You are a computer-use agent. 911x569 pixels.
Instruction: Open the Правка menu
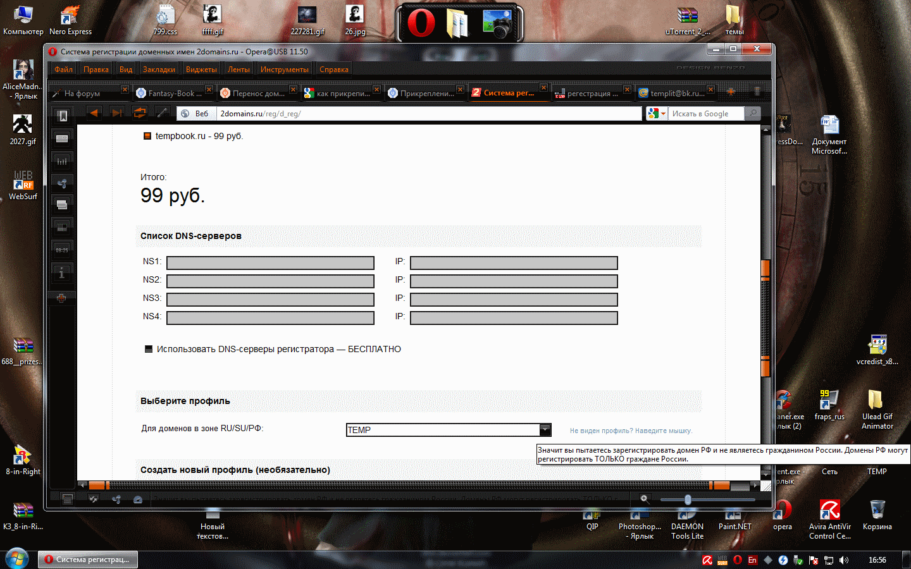click(96, 70)
